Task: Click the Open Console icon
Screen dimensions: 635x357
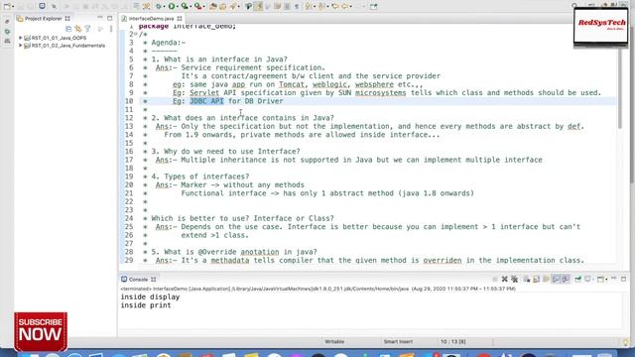Action: 600,280
